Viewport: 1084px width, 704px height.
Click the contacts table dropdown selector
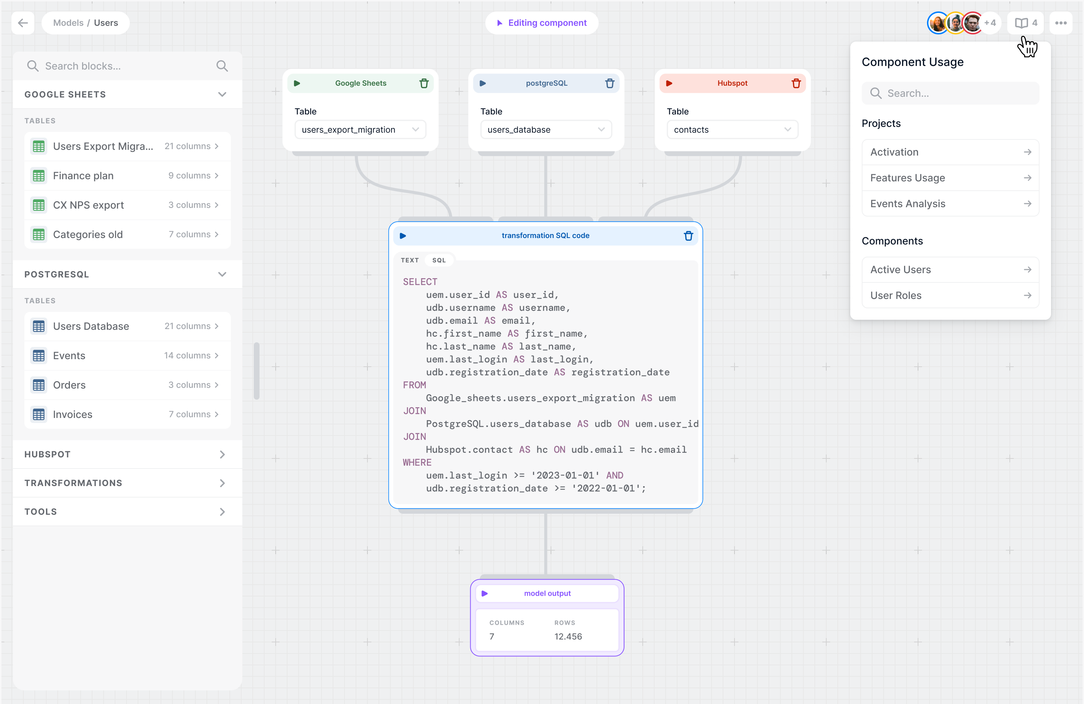click(731, 129)
